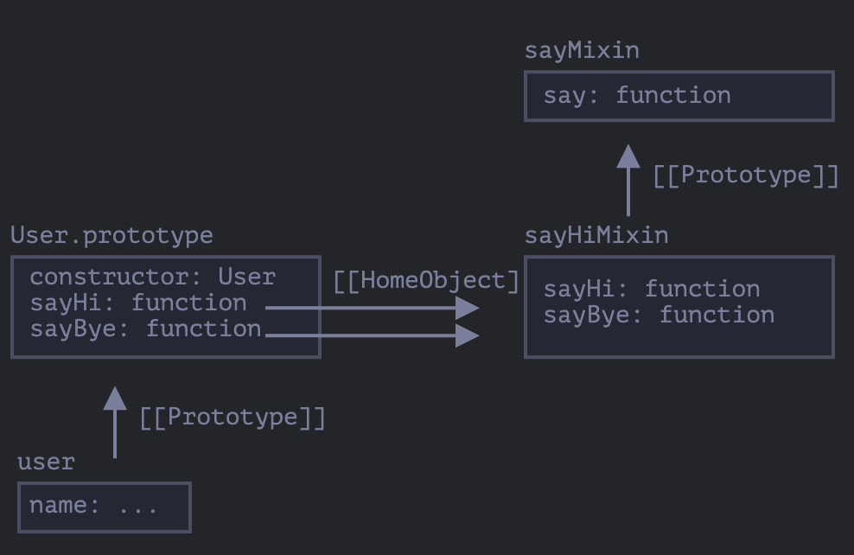Select 'sayBye: function' inside sayHiMixin box
The height and width of the screenshot is (555, 854).
click(x=659, y=315)
